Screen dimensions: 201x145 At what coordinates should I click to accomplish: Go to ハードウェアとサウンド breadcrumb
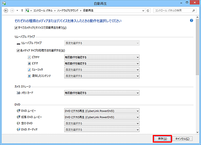[x=68, y=10]
